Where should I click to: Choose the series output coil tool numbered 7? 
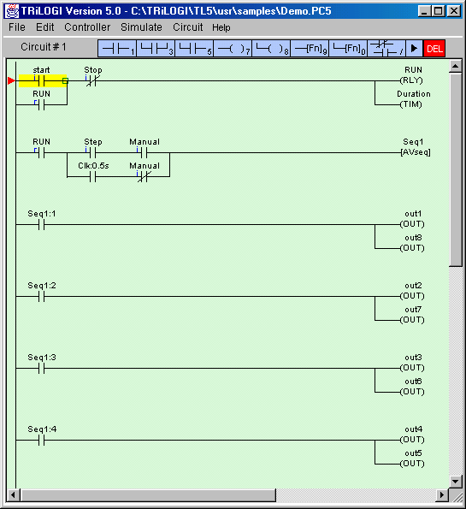point(233,49)
